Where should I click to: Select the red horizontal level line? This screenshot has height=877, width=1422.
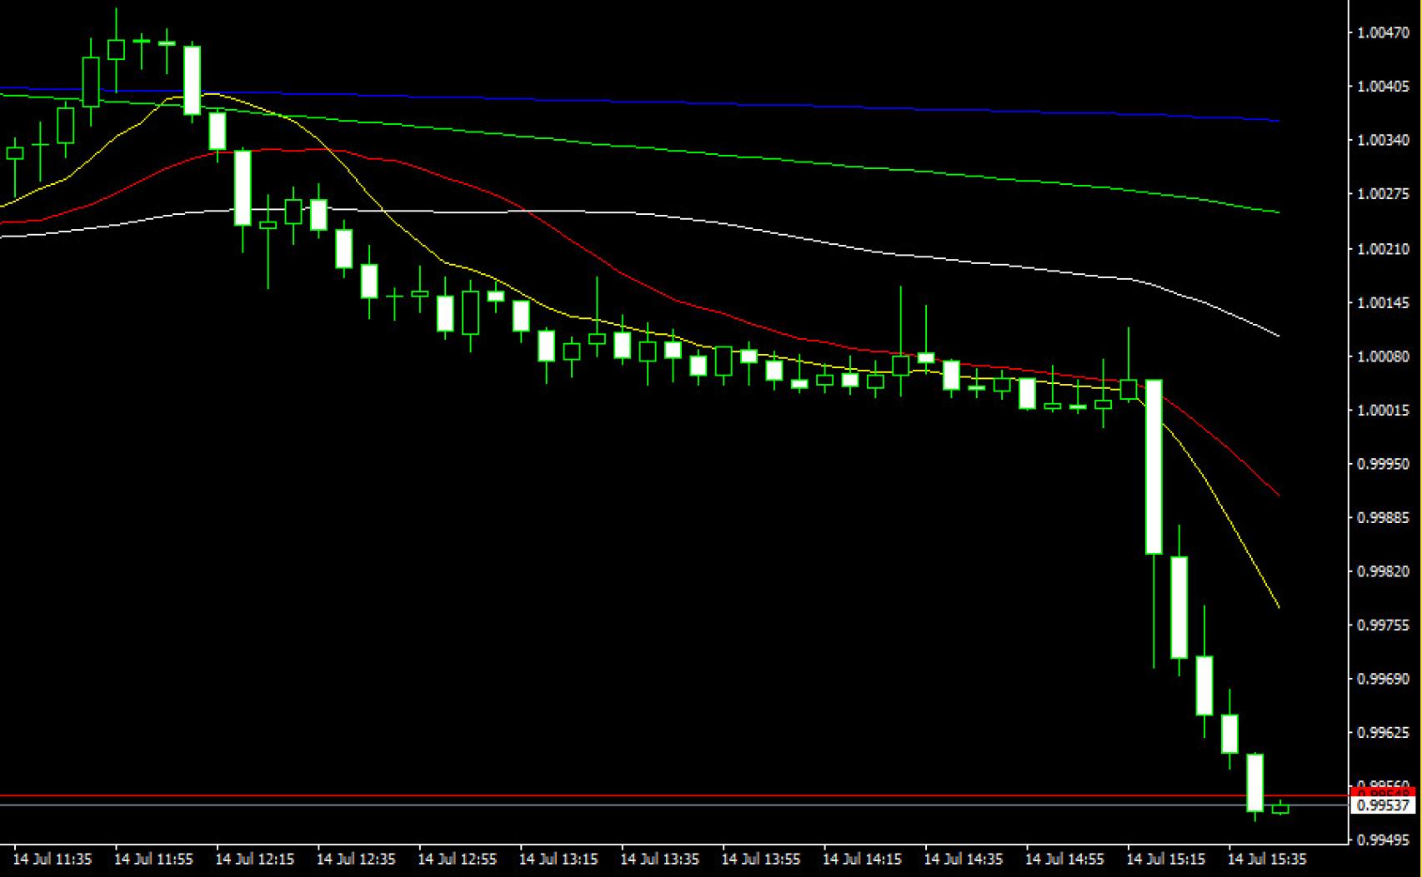[667, 796]
